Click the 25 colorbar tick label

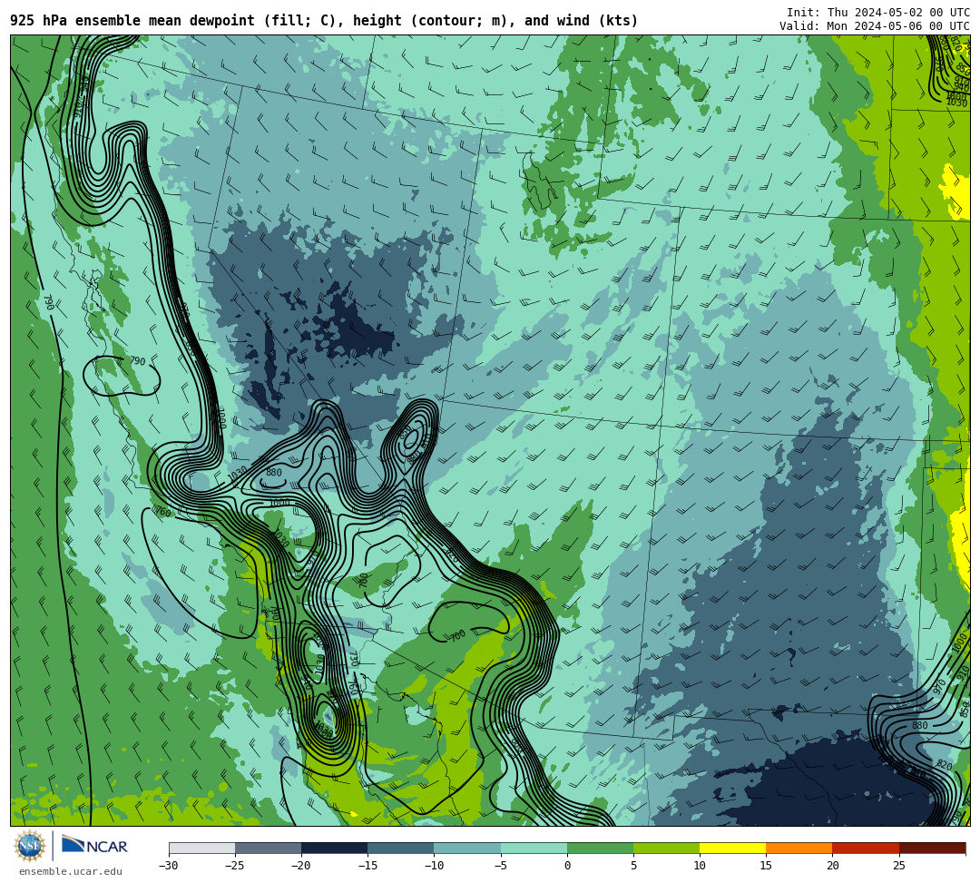pos(898,866)
